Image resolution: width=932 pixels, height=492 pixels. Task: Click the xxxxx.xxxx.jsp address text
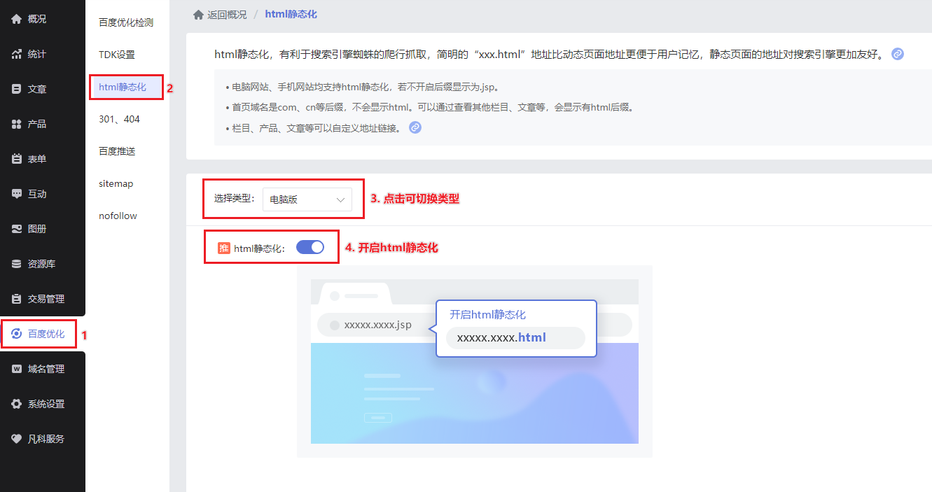pyautogui.click(x=378, y=325)
